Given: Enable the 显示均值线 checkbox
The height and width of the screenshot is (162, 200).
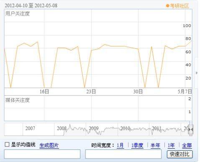Looking at the screenshot, I should pyautogui.click(x=7, y=144).
